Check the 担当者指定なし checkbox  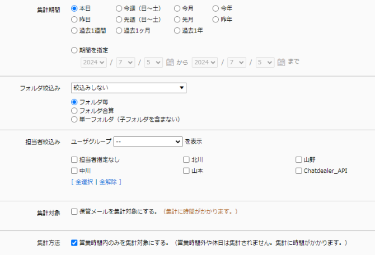click(x=74, y=160)
